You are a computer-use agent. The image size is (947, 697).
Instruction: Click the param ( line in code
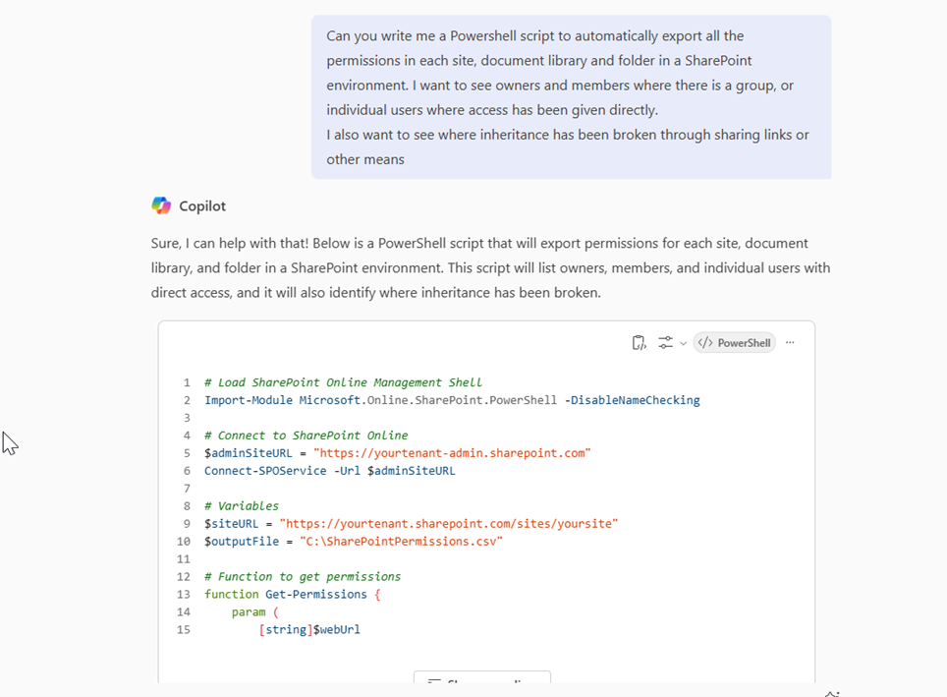click(254, 611)
